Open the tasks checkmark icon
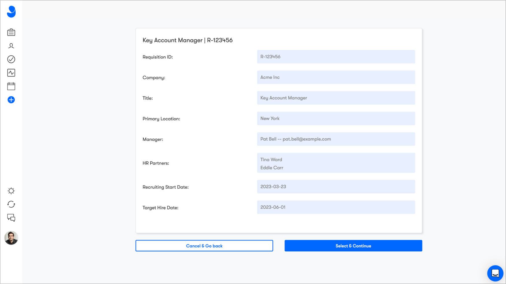506x284 pixels. [x=11, y=59]
